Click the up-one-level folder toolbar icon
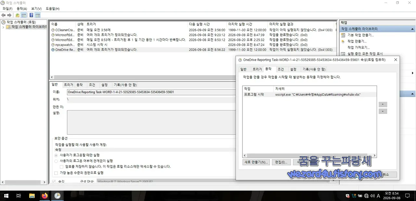Screen dimensions: 416x201 coord(18,15)
